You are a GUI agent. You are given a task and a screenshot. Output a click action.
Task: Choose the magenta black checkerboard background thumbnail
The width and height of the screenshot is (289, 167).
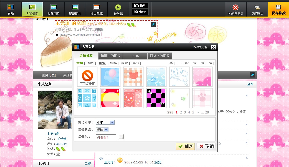tap(156, 98)
